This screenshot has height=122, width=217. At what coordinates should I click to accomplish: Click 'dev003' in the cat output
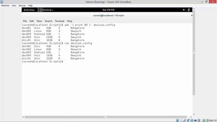tap(26, 52)
